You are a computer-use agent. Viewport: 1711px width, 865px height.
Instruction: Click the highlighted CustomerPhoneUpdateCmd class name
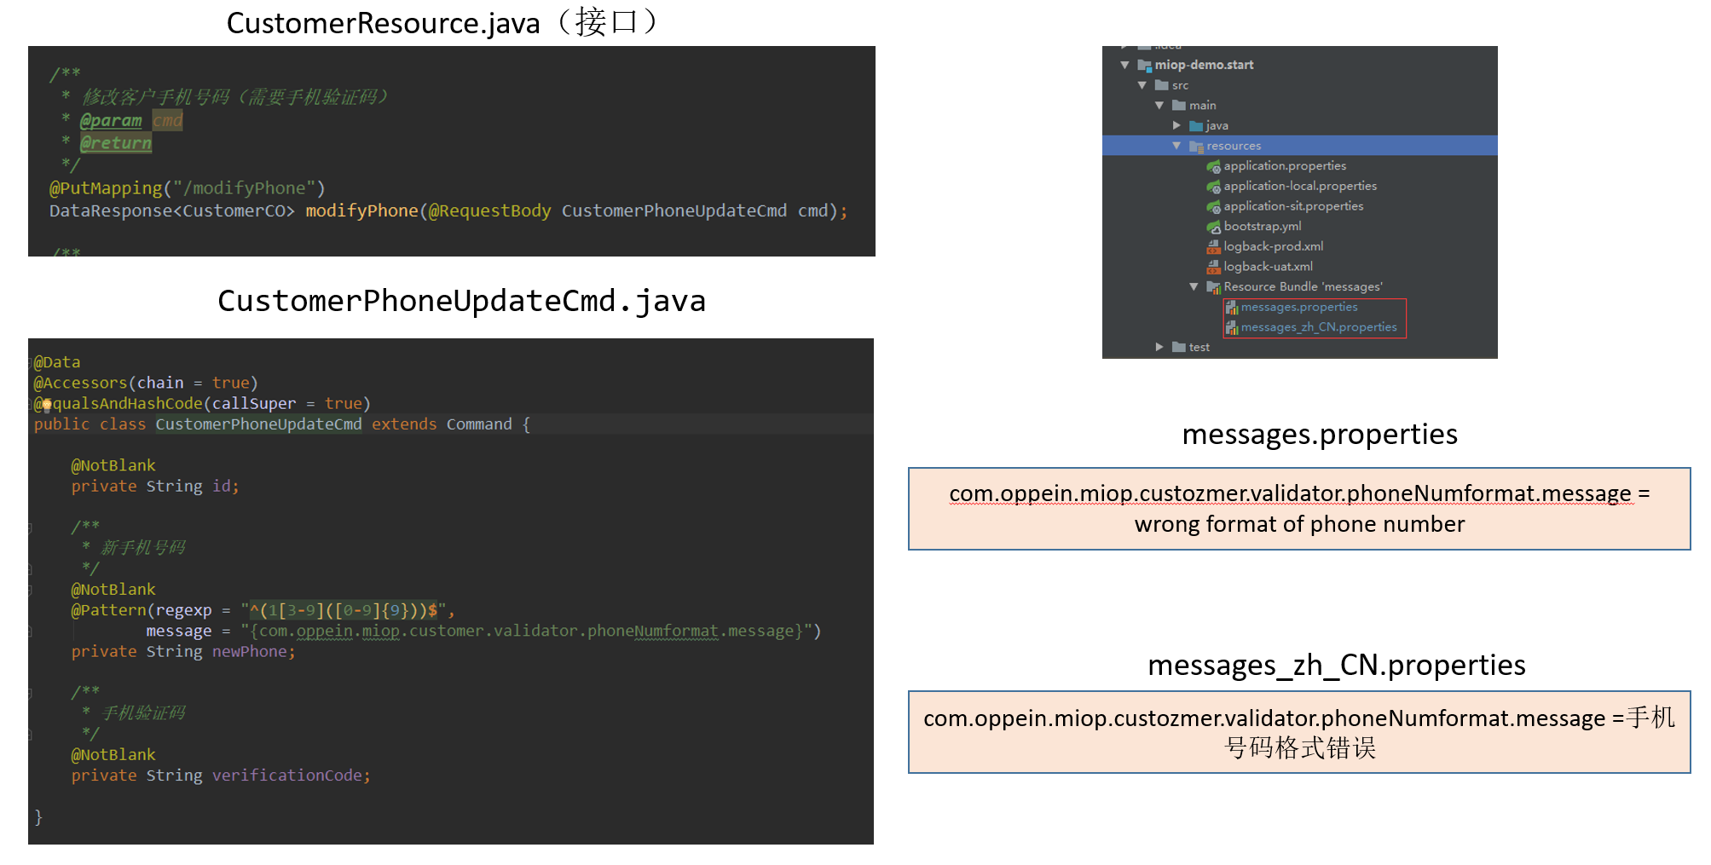point(258,424)
